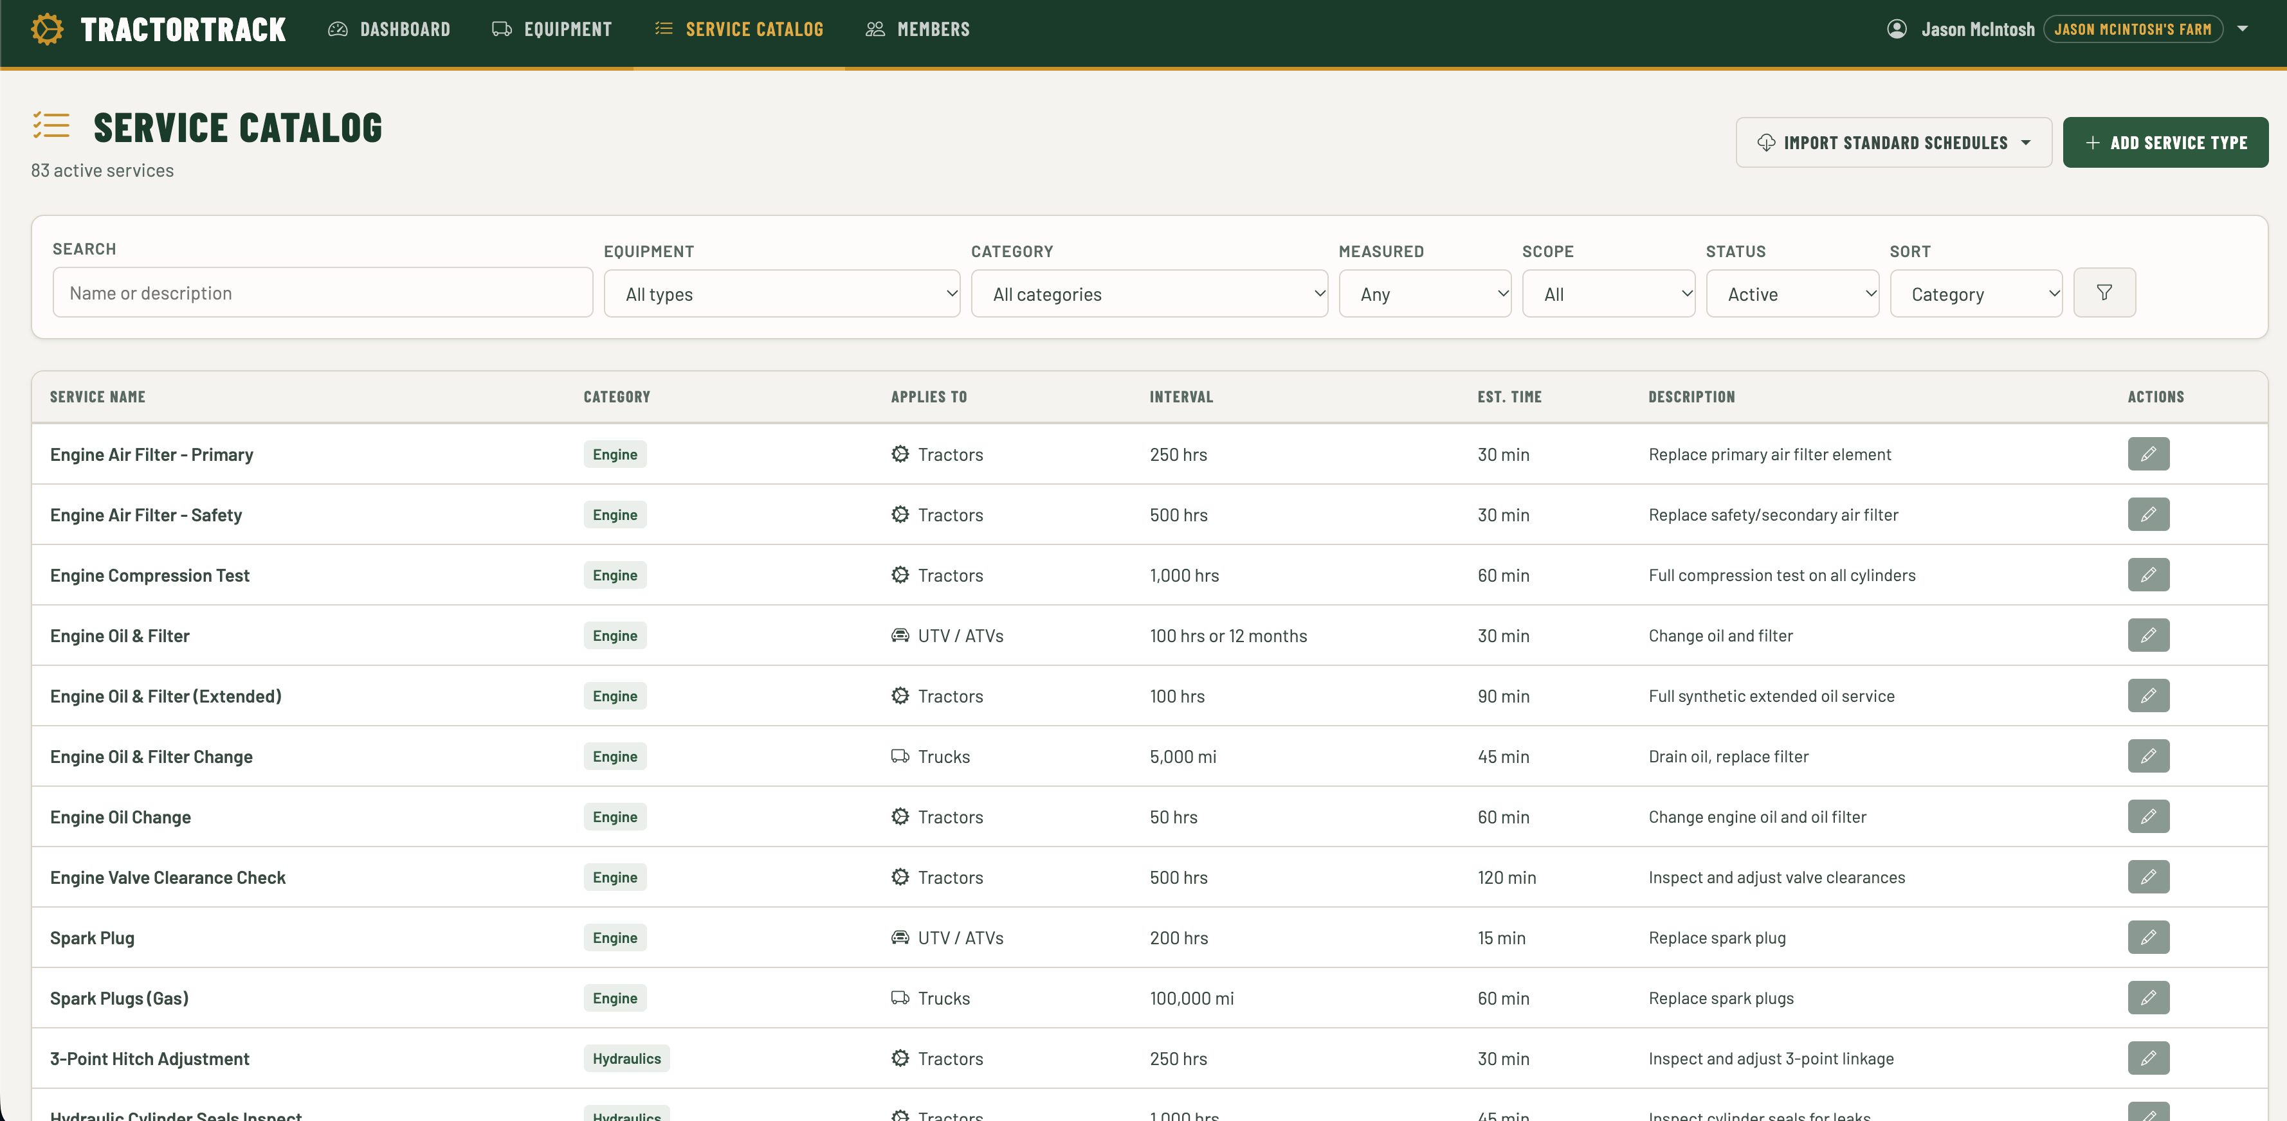This screenshot has width=2287, height=1121.
Task: Edit the 3-Point Hitch Adjustment service
Action: [x=2147, y=1057]
